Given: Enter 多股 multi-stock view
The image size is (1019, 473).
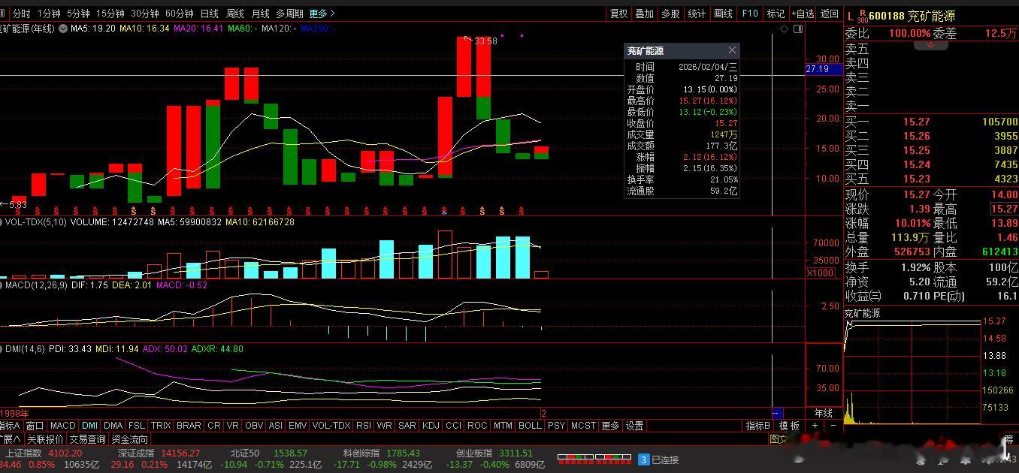Looking at the screenshot, I should (670, 13).
